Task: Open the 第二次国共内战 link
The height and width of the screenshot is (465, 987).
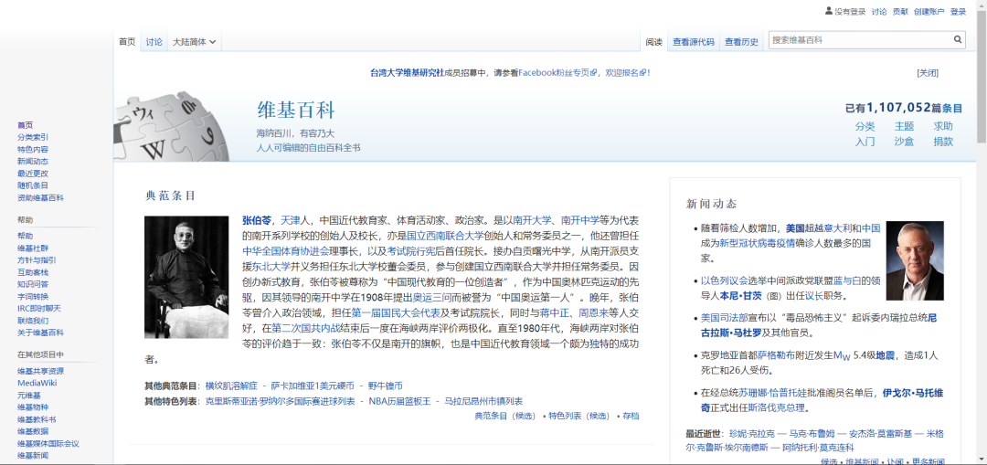Action: click(306, 329)
